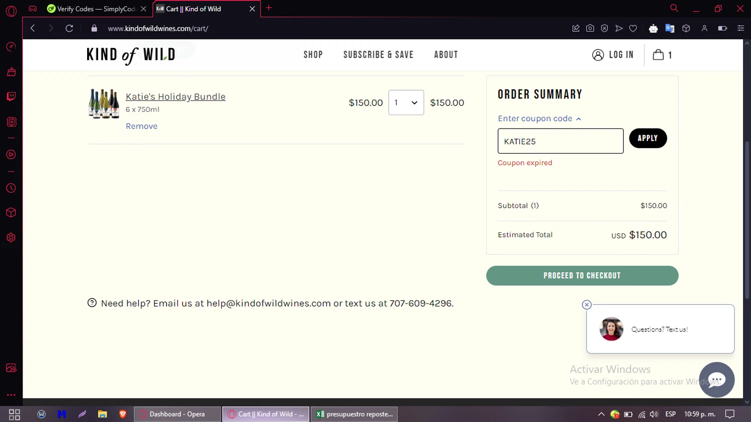
Task: Collapse the Enter coupon code section
Action: [539, 119]
